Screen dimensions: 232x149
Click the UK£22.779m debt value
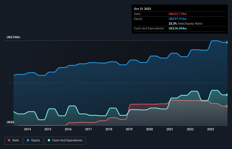(x=177, y=14)
